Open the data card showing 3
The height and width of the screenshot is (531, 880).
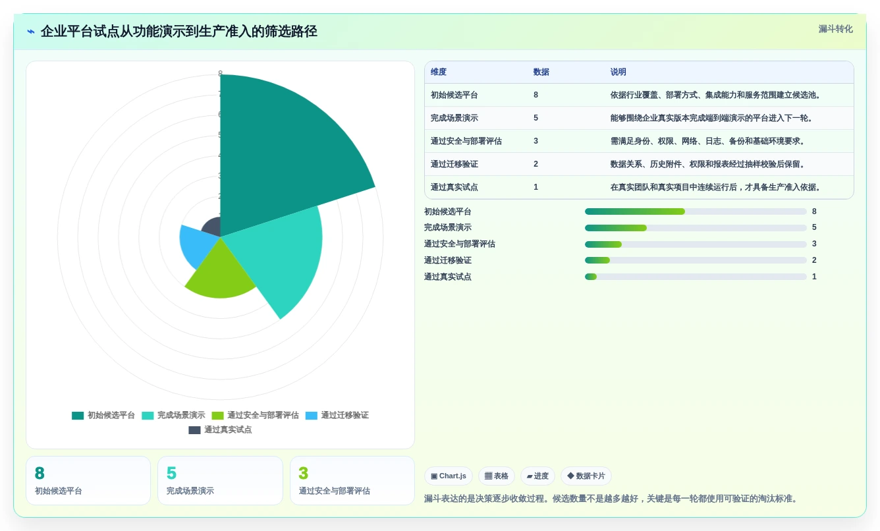click(x=352, y=481)
